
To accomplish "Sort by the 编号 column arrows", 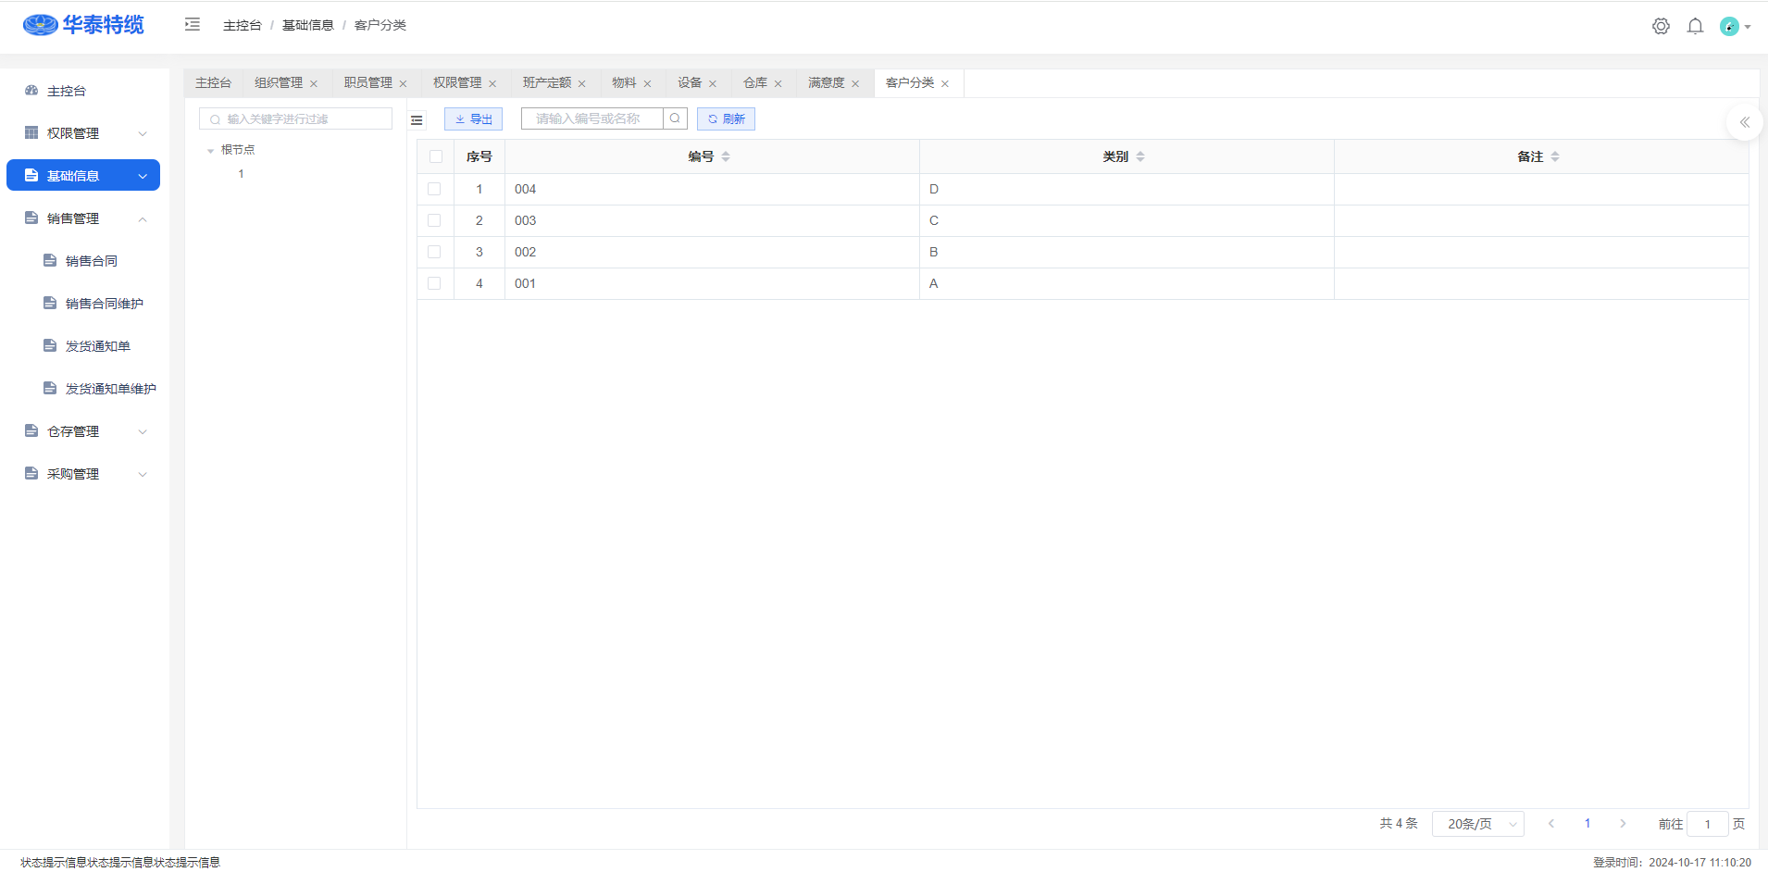I will pos(726,157).
